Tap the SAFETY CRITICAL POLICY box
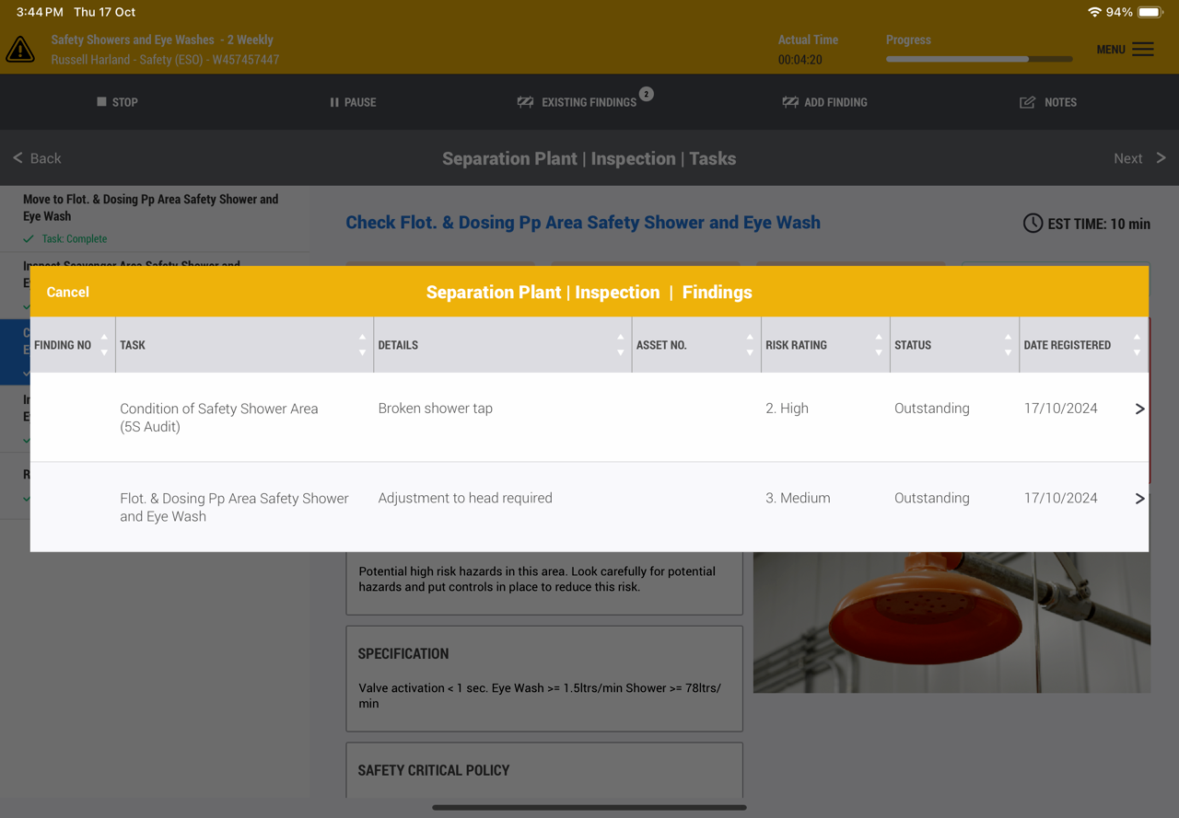The height and width of the screenshot is (818, 1179). pos(544,770)
